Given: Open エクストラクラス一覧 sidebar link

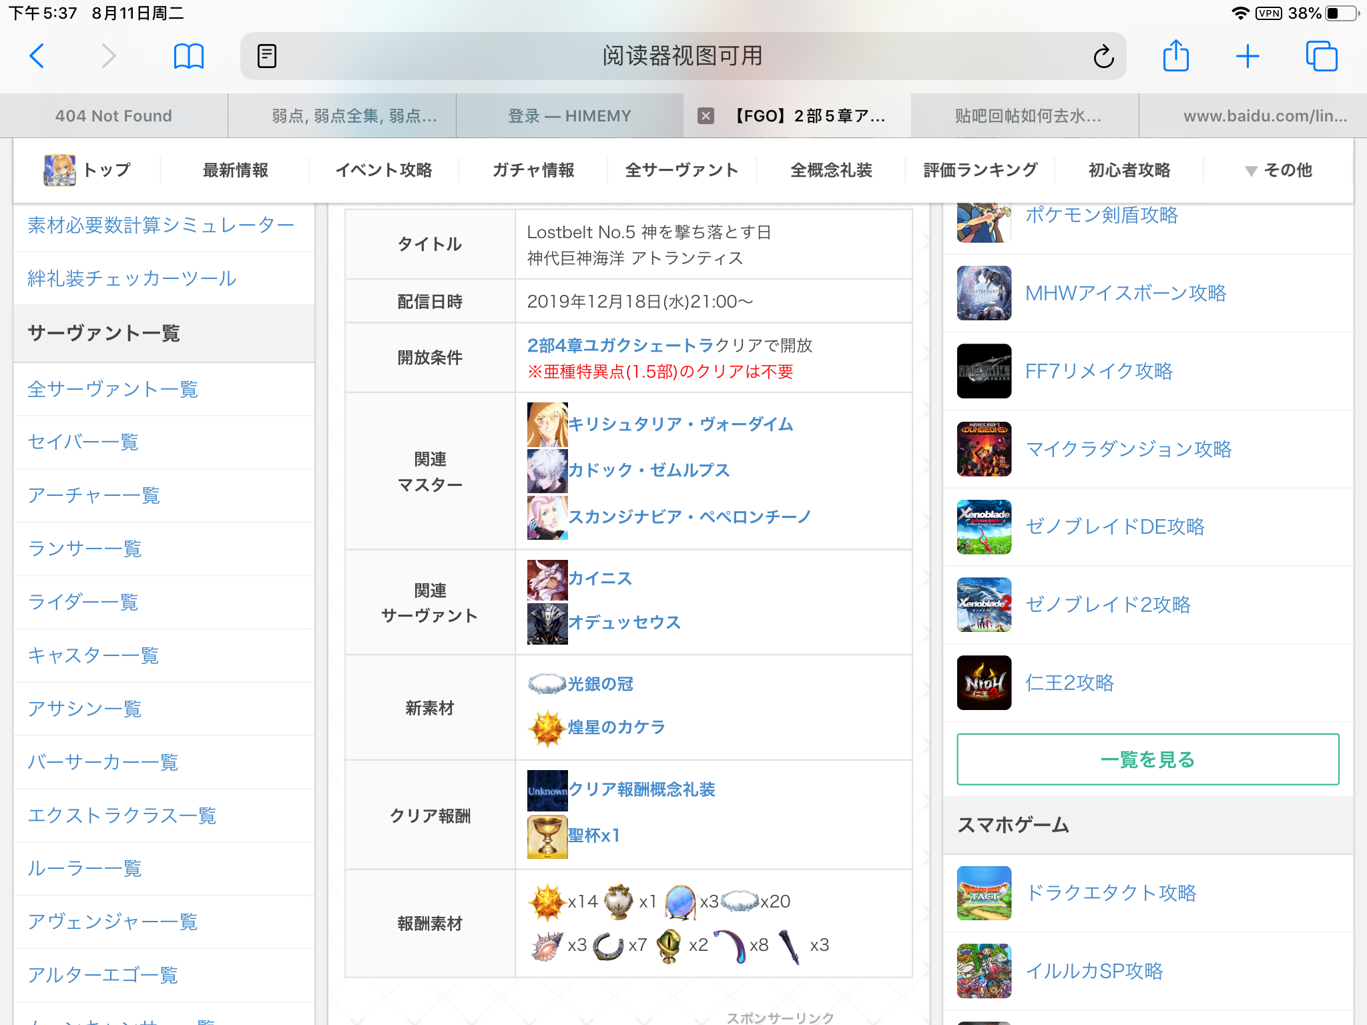Looking at the screenshot, I should 122,815.
